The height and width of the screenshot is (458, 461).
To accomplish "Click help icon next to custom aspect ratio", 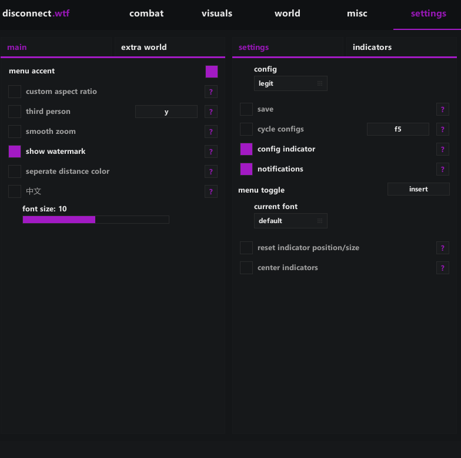I will pos(211,92).
